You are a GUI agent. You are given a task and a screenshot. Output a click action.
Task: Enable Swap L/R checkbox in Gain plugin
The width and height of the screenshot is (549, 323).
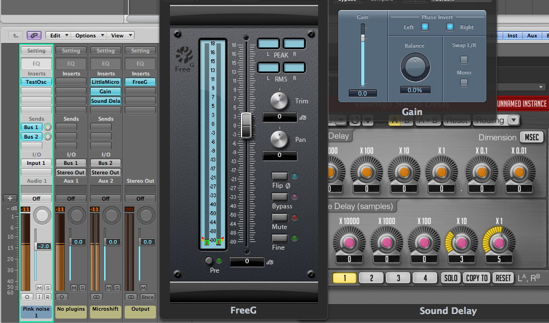[x=464, y=60]
